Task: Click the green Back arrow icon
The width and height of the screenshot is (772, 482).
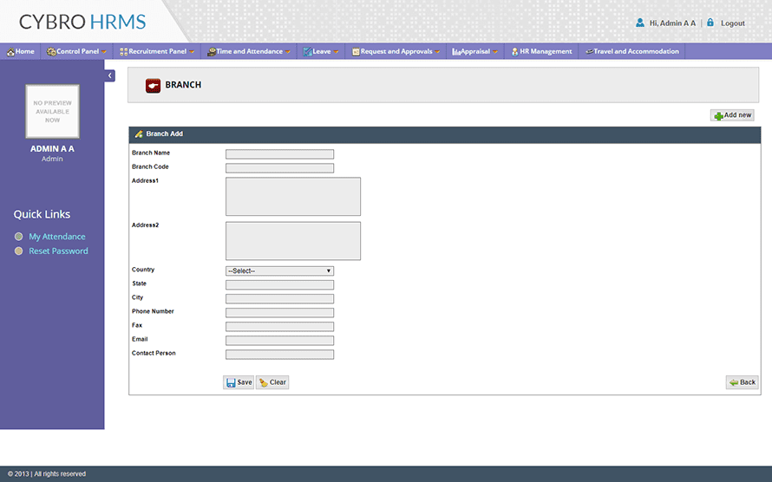Action: click(734, 382)
